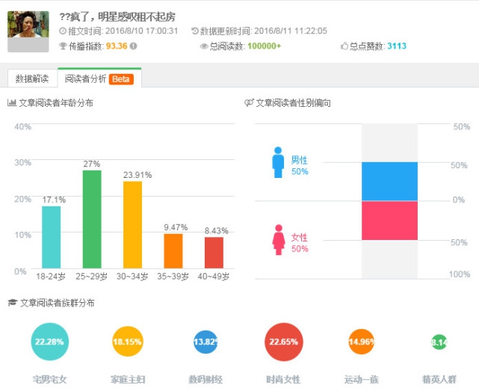
Task: Click the blue male figure icon
Action: coord(278,162)
